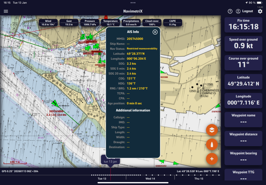This screenshot has height=185, width=266.
Task: Open the help question mark icon
Action: pos(230,11)
